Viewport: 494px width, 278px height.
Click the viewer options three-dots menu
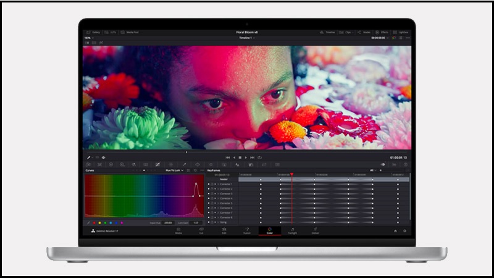408,38
